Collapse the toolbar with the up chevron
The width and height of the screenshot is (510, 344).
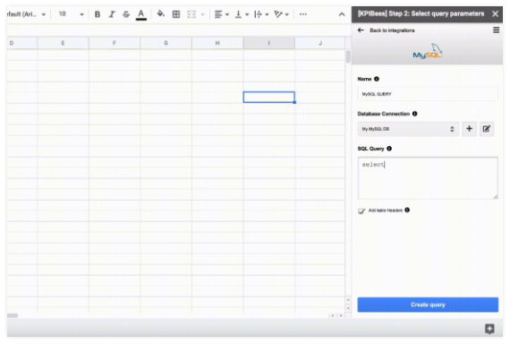(342, 14)
